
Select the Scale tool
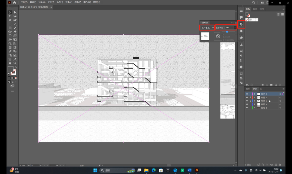[x=15, y=36]
